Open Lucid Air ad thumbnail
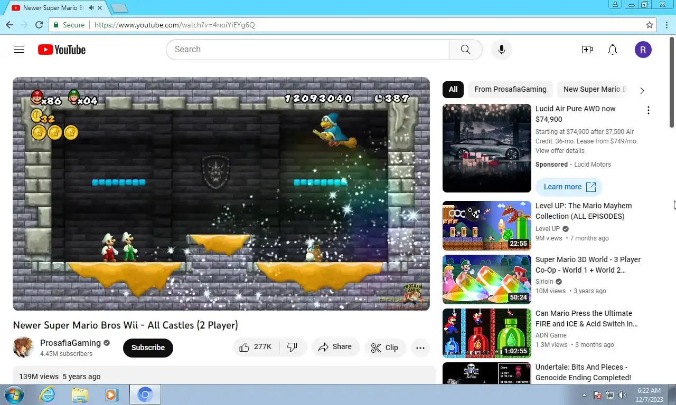Viewport: 676px width, 405px height. point(487,148)
